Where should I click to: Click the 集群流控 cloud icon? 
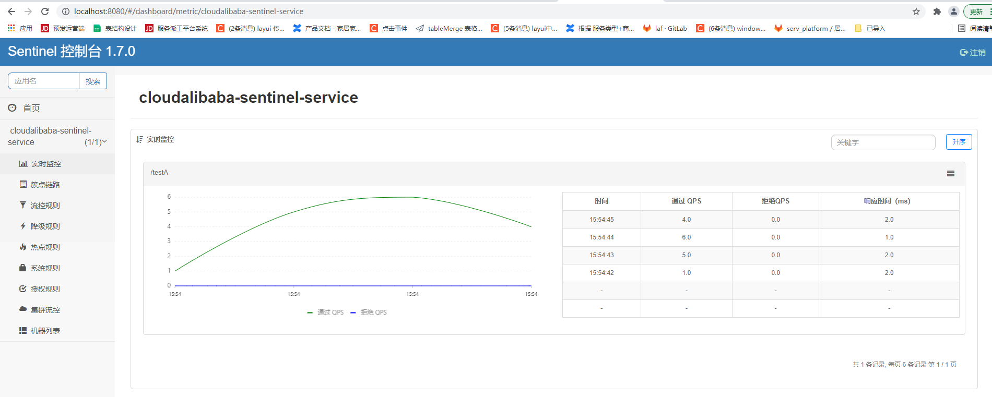pyautogui.click(x=23, y=309)
